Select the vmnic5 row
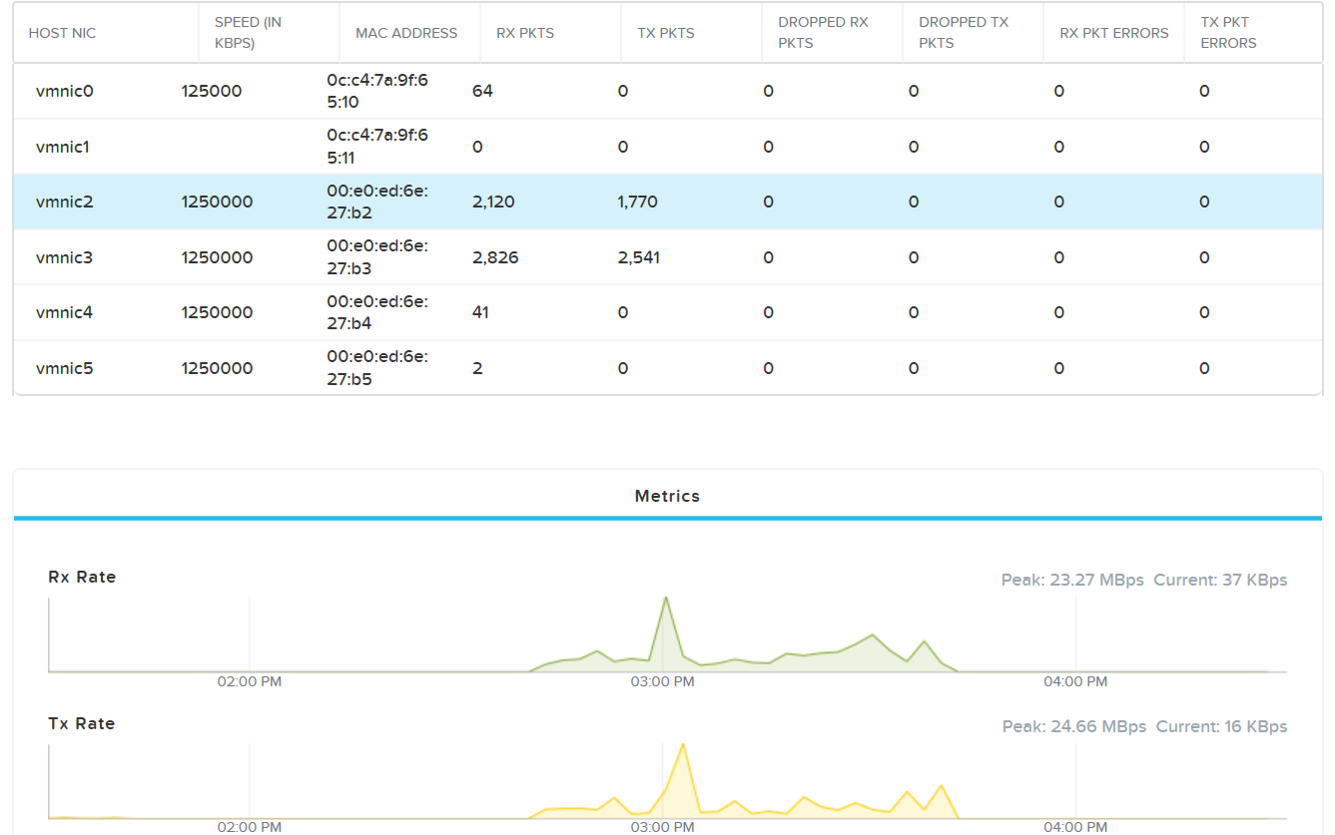Image resolution: width=1335 pixels, height=835 pixels. pyautogui.click(x=667, y=368)
